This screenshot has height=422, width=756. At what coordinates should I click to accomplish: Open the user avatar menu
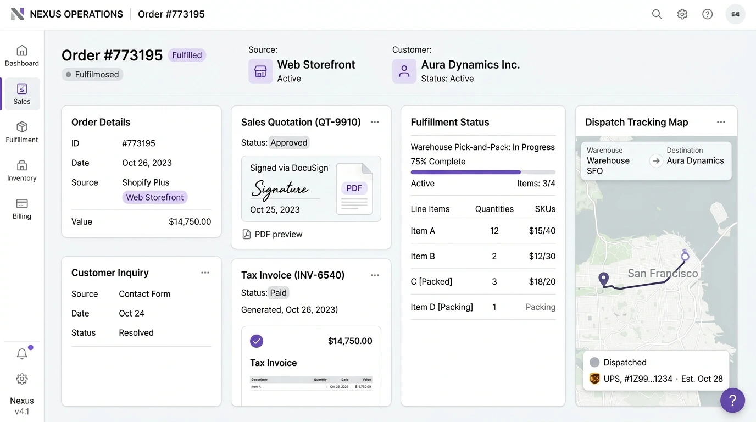(735, 14)
